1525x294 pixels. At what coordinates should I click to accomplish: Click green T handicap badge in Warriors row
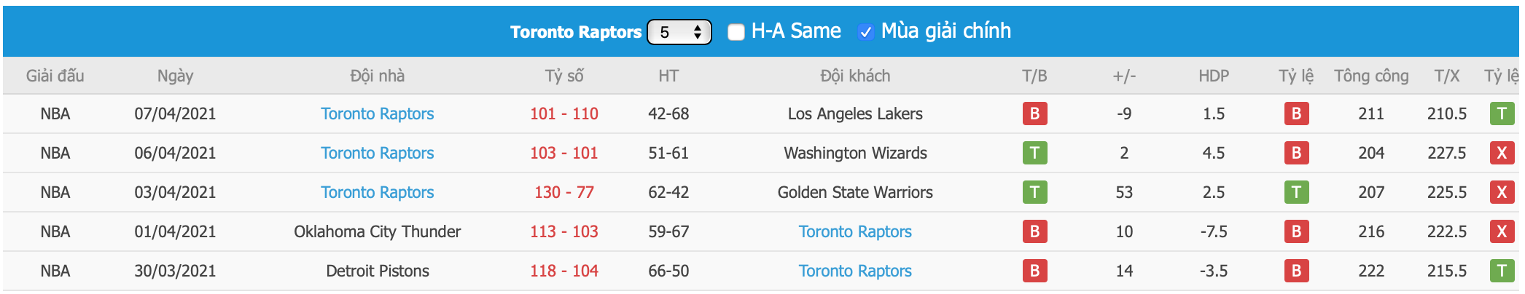[1296, 192]
